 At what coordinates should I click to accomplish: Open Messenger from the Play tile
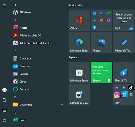click(124, 88)
